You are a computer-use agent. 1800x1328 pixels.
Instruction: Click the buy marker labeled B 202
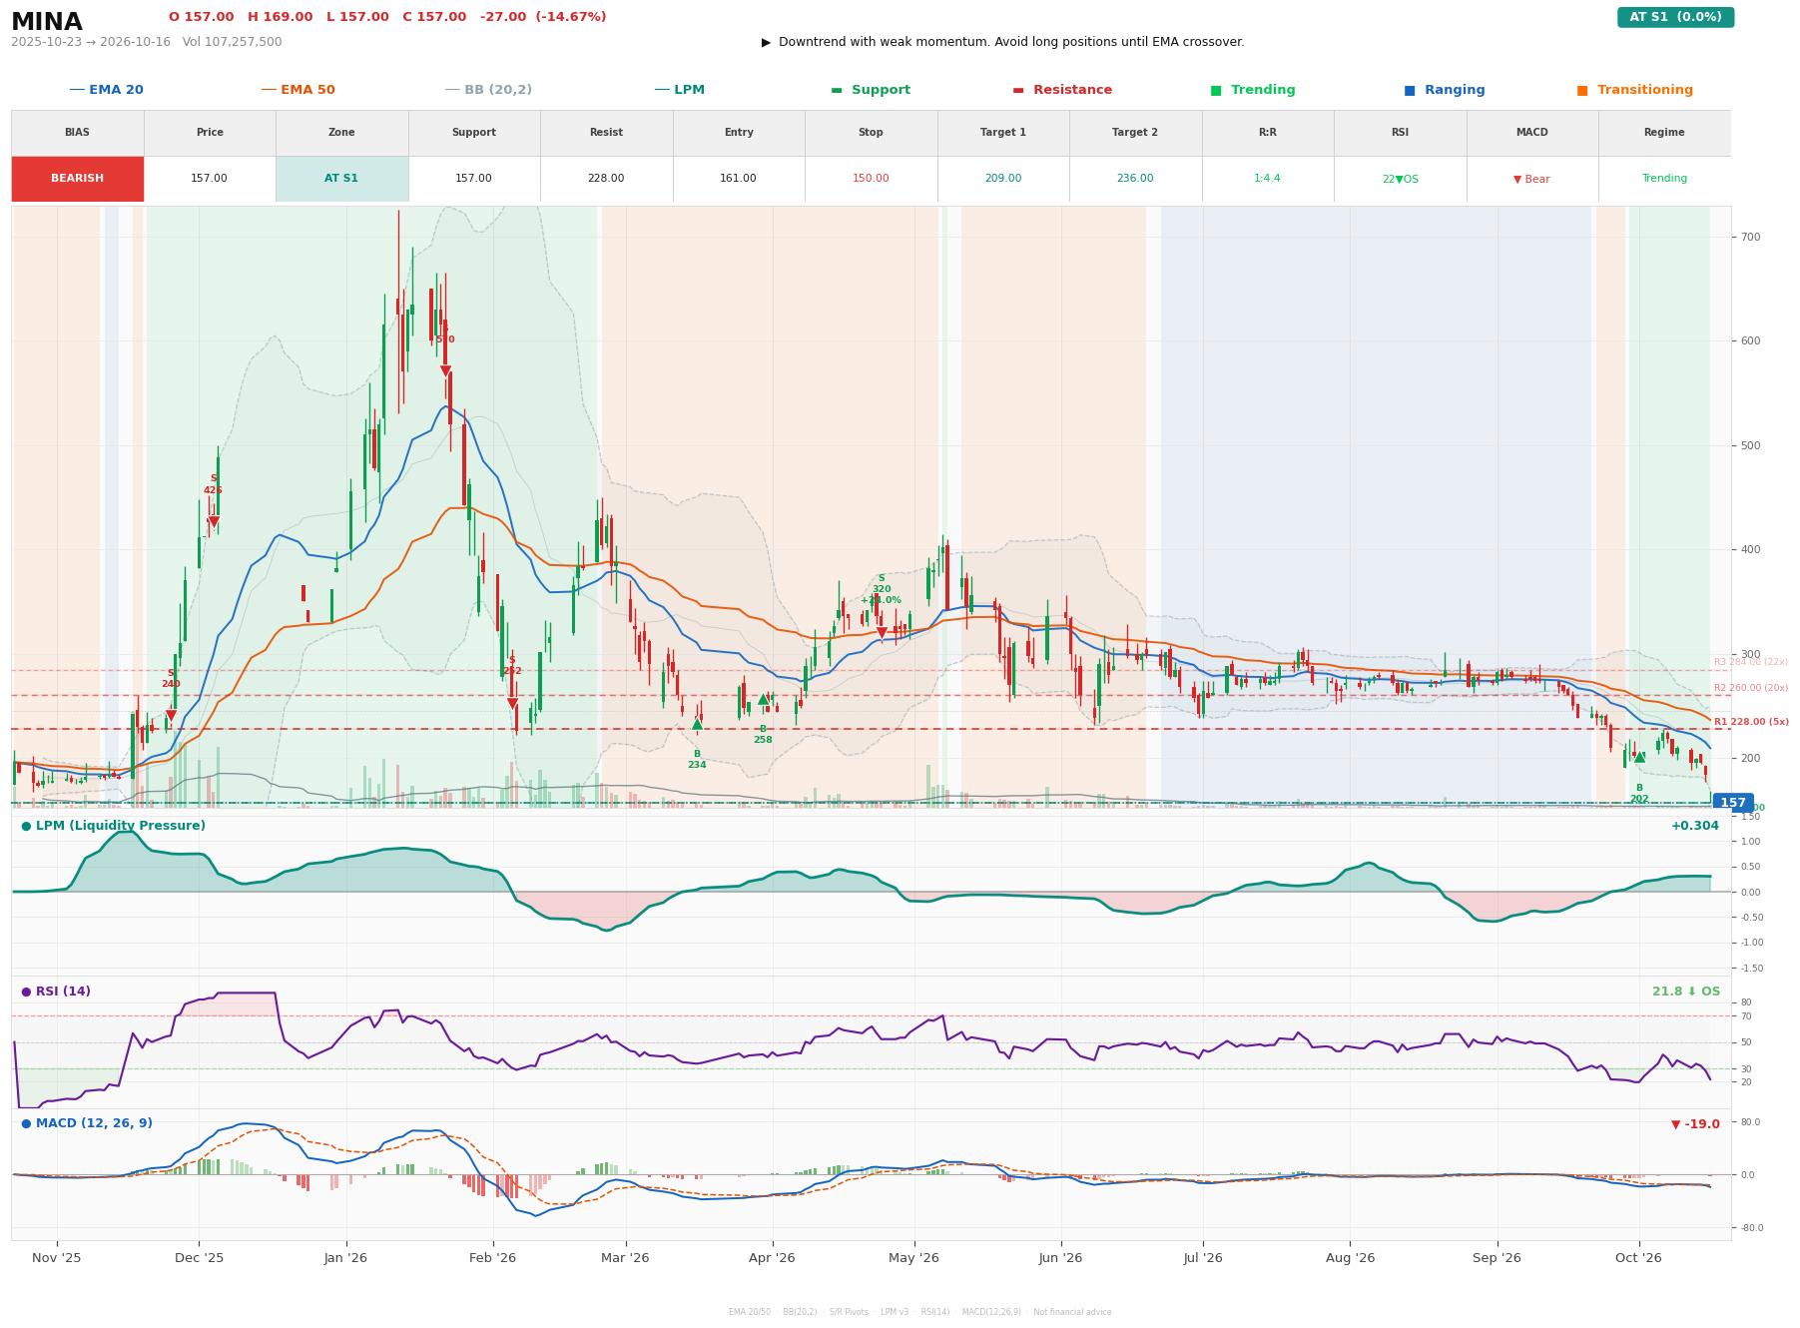(x=1639, y=758)
